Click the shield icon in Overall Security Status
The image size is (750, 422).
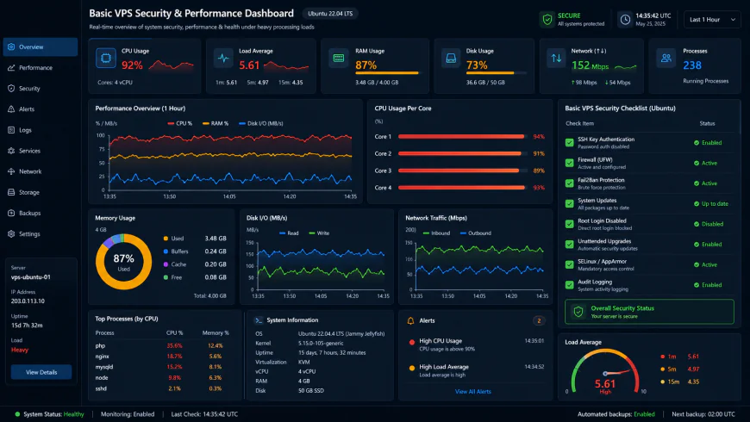tap(578, 312)
